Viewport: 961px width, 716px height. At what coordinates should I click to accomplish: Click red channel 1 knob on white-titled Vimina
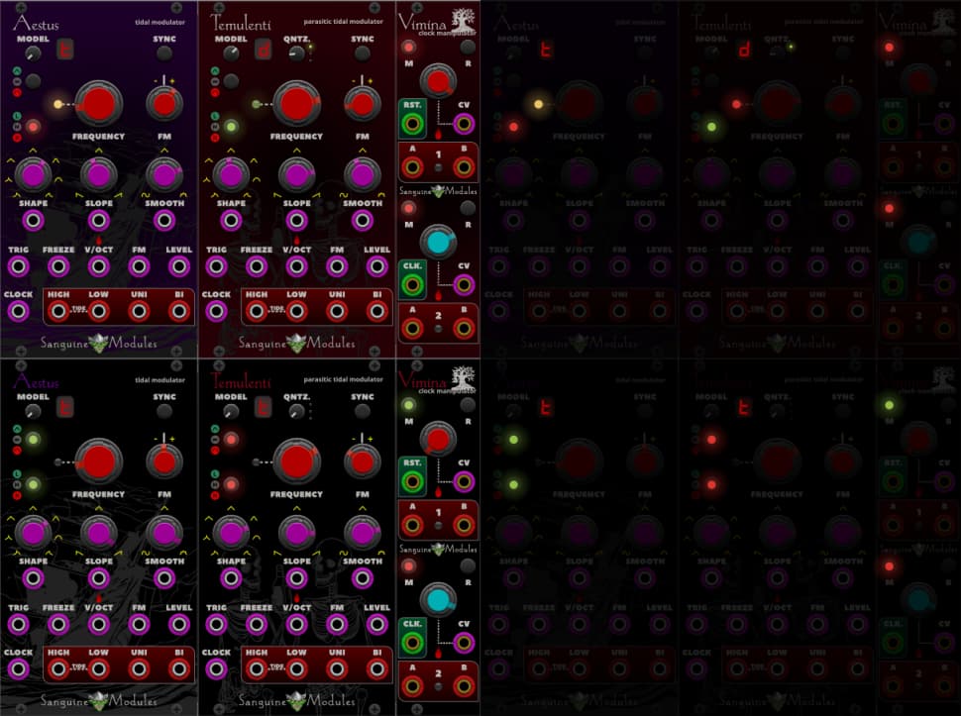click(438, 81)
